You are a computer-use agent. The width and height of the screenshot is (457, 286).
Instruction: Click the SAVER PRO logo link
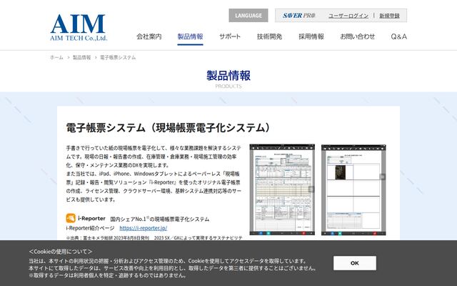(x=298, y=16)
